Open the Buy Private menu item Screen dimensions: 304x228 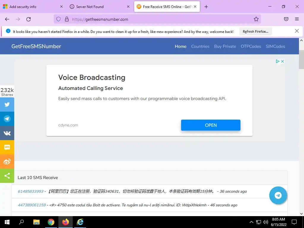[225, 46]
